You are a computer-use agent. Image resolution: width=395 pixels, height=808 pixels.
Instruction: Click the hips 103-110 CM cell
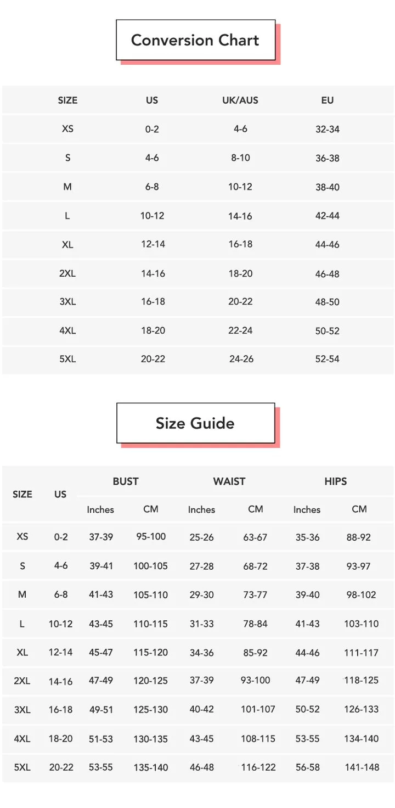[x=362, y=624]
